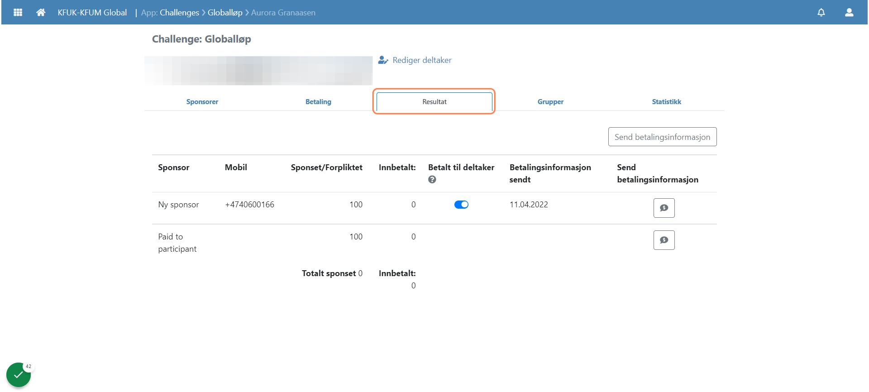Click the Mobil column header

(x=236, y=167)
